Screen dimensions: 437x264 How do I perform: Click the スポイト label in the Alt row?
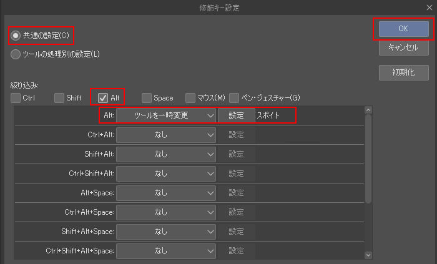(x=268, y=115)
